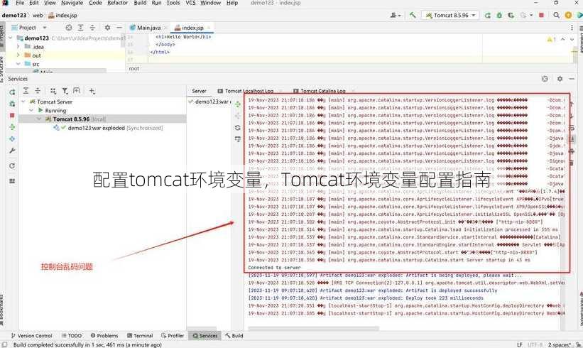The image size is (583, 348).
Task: Jump to next highlighted error arrow
Action: pyautogui.click(x=572, y=39)
